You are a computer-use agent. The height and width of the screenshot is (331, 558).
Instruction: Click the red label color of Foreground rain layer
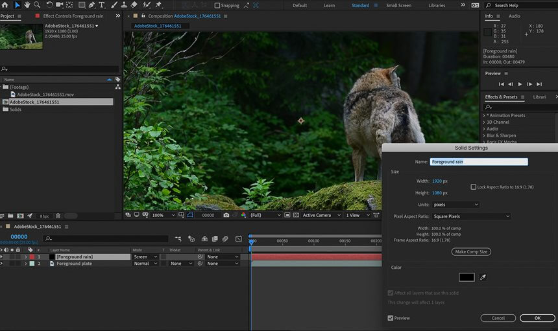point(32,257)
